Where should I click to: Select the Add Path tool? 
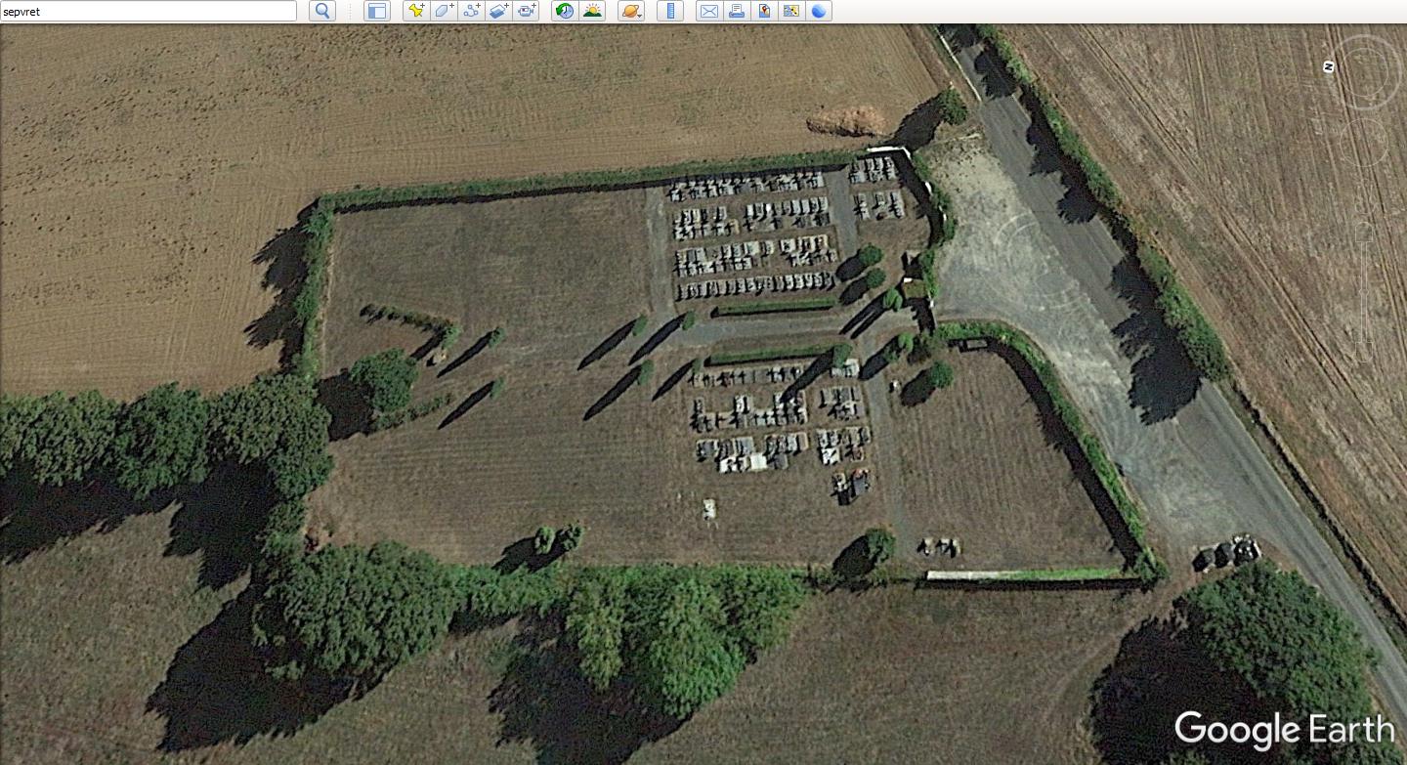(x=471, y=11)
